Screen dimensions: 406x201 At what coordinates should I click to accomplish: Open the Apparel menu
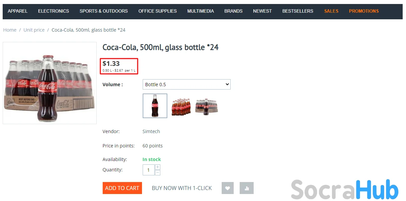[x=18, y=11]
